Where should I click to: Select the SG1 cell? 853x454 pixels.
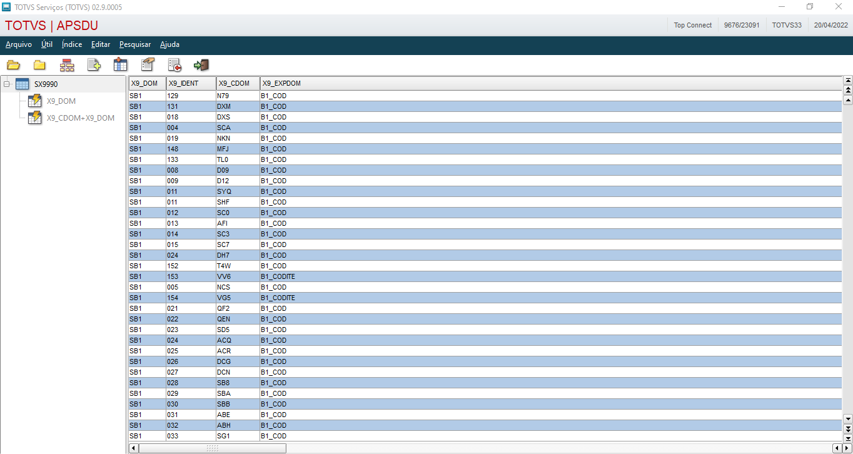point(238,436)
